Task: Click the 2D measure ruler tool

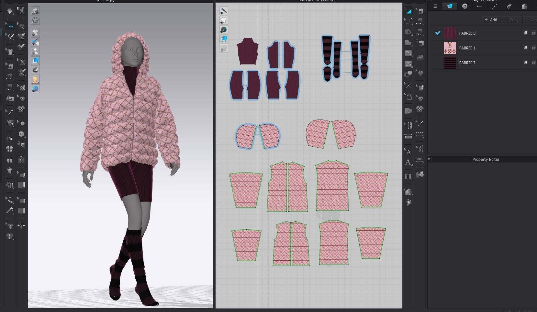Action: coord(408,136)
